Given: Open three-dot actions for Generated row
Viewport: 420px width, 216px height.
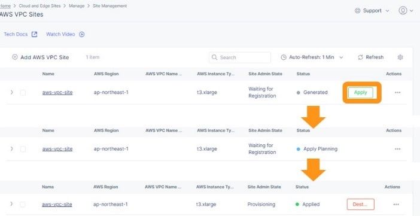Looking at the screenshot, I should (397, 93).
